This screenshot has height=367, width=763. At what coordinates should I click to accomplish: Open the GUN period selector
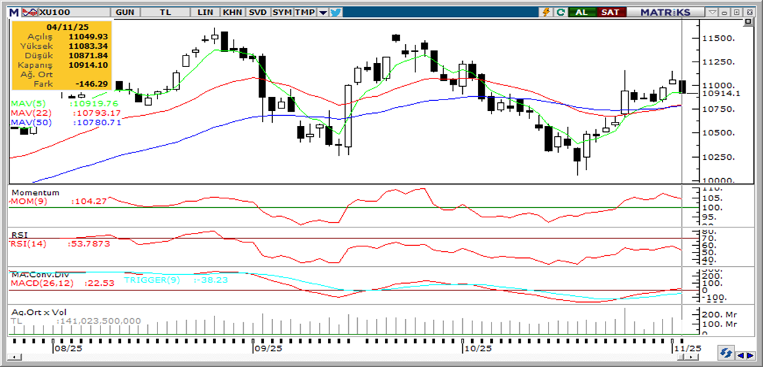tap(124, 12)
